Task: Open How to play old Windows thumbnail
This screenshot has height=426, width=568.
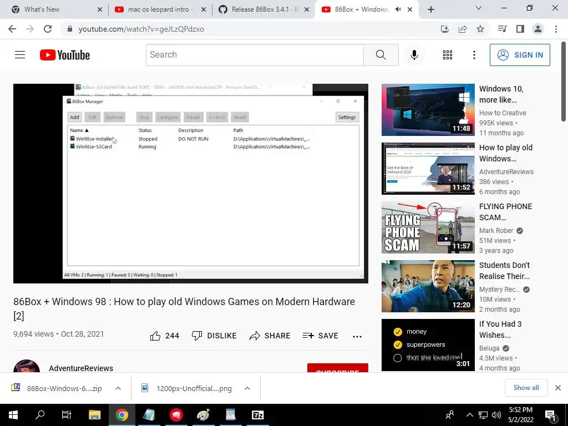Action: pyautogui.click(x=428, y=169)
